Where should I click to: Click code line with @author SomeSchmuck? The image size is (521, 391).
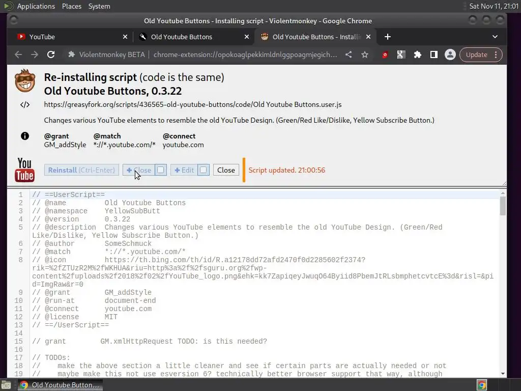click(x=92, y=243)
